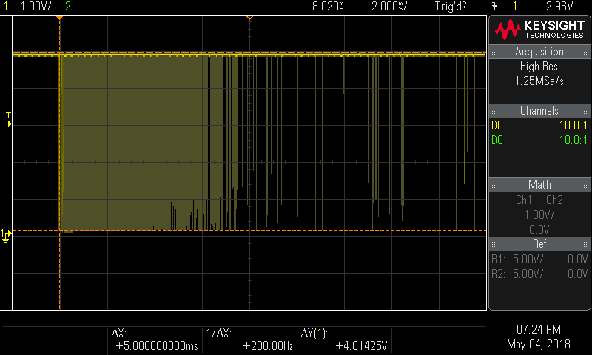The height and width of the screenshot is (355, 592).
Task: Open the Channels panel header
Action: pyautogui.click(x=539, y=111)
